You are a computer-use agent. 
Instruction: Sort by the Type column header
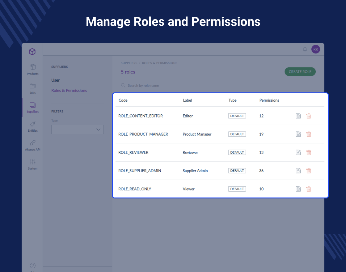[x=232, y=100]
